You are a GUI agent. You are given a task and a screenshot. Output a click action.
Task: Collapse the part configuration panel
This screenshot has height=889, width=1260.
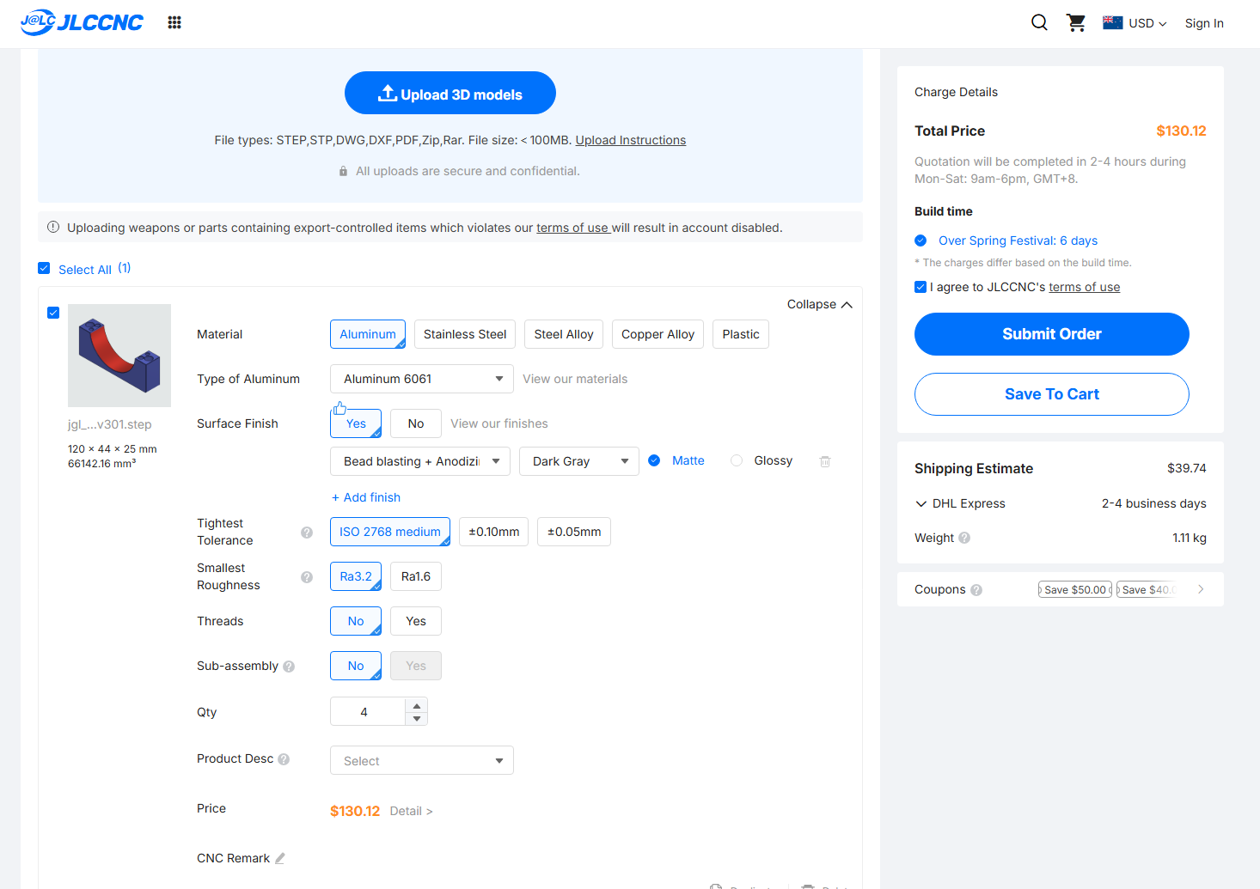click(x=819, y=305)
